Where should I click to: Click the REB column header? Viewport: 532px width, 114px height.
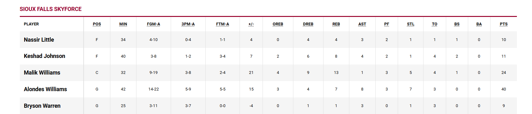coord(336,24)
